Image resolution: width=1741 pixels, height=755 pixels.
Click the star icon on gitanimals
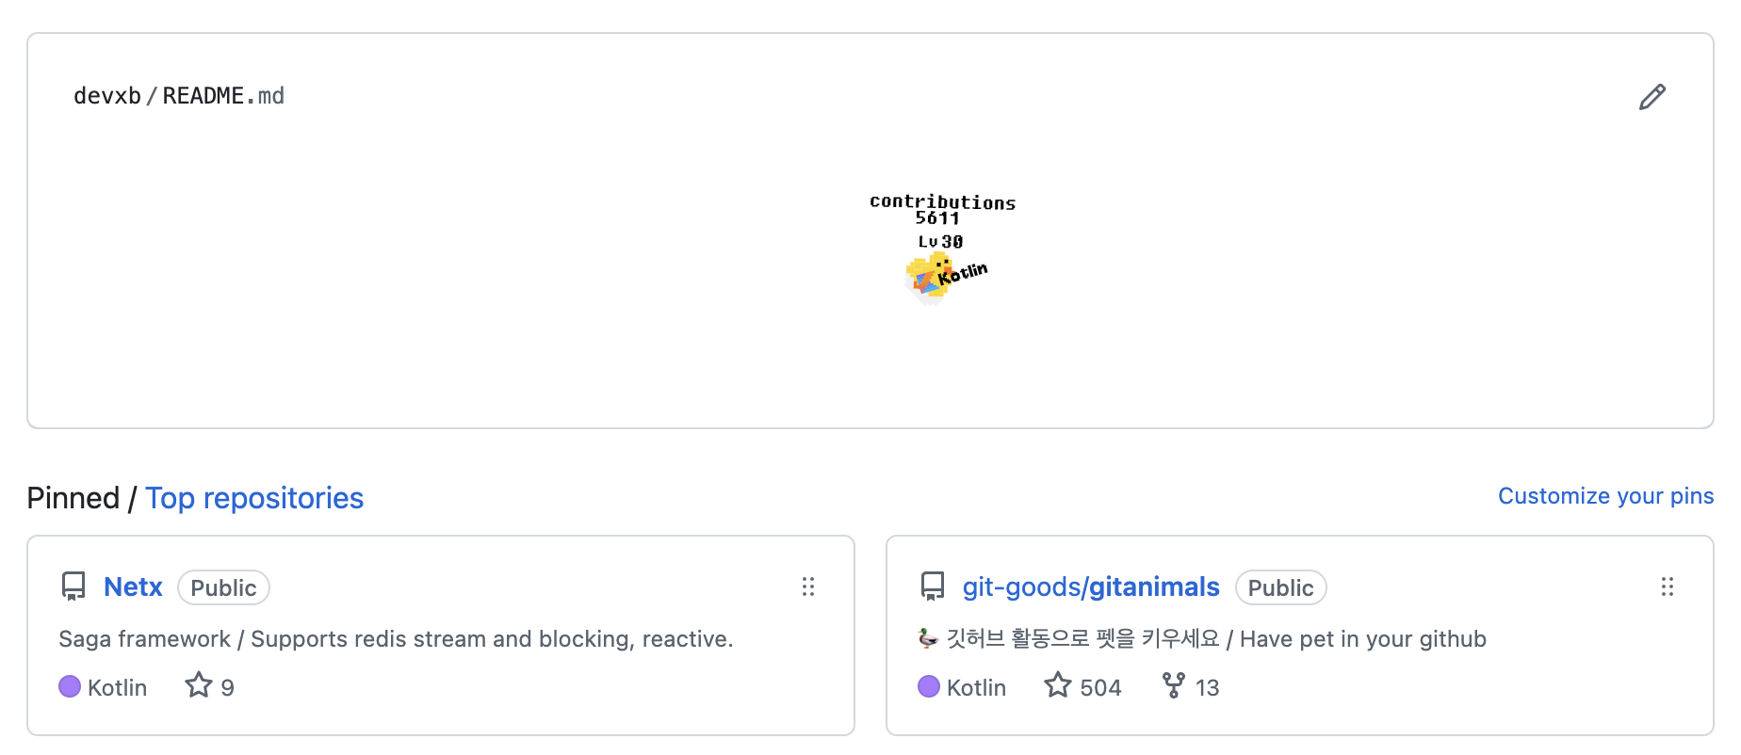[1058, 685]
